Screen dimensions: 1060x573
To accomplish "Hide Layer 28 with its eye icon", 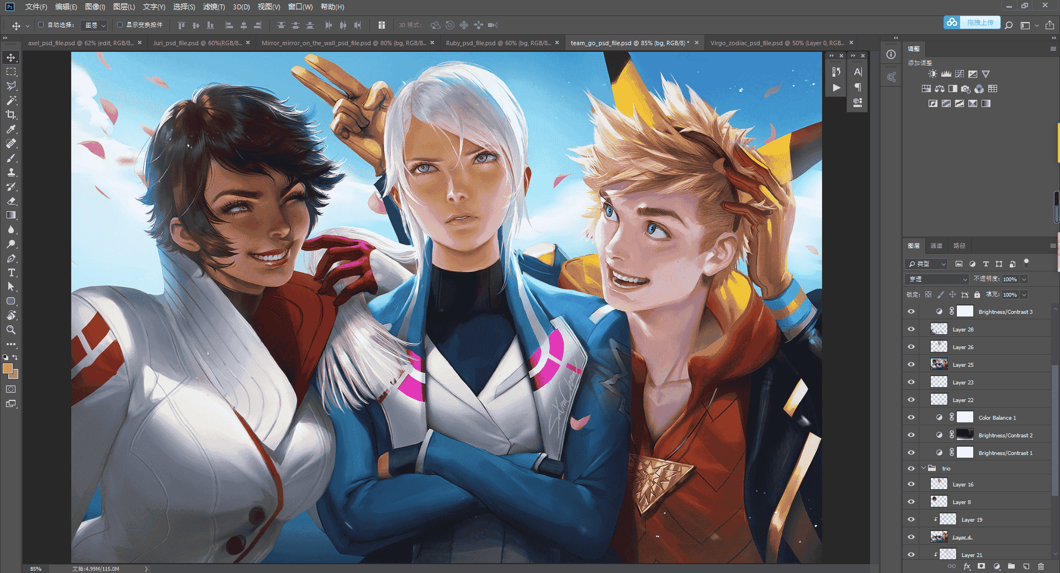I will 911,329.
